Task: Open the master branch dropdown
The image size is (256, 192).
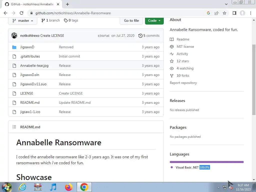Action: click(x=22, y=20)
